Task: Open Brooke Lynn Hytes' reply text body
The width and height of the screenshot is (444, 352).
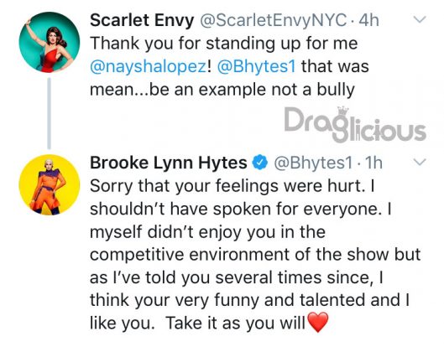Action: pos(255,255)
